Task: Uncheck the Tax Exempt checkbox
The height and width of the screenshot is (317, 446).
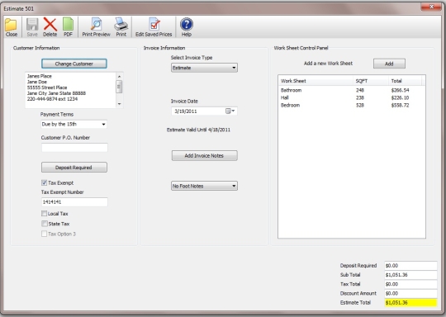Action: 44,182
